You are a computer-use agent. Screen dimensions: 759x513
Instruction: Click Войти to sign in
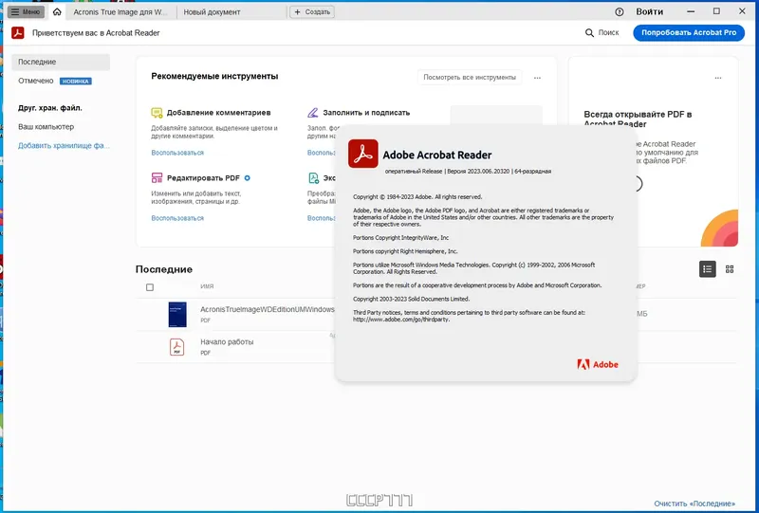click(649, 11)
